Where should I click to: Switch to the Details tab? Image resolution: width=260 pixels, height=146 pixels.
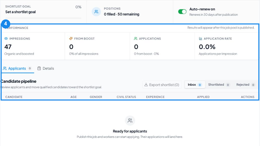[x=46, y=68]
